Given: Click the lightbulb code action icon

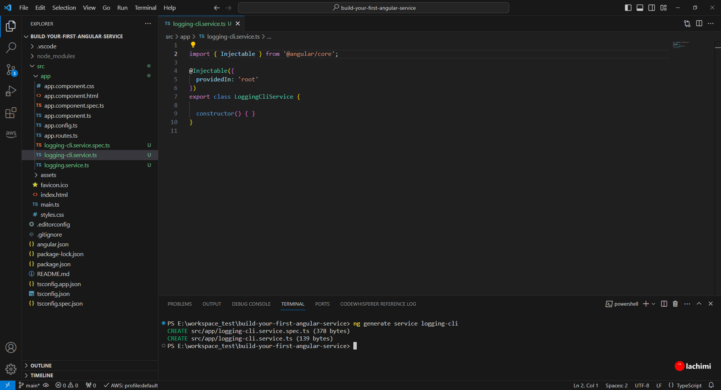Looking at the screenshot, I should (x=193, y=45).
